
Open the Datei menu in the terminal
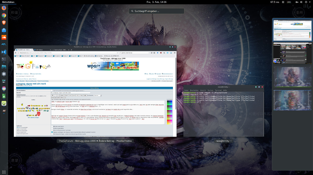186,90
